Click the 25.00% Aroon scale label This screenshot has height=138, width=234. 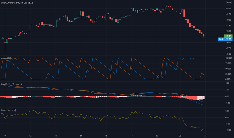pos(229,74)
